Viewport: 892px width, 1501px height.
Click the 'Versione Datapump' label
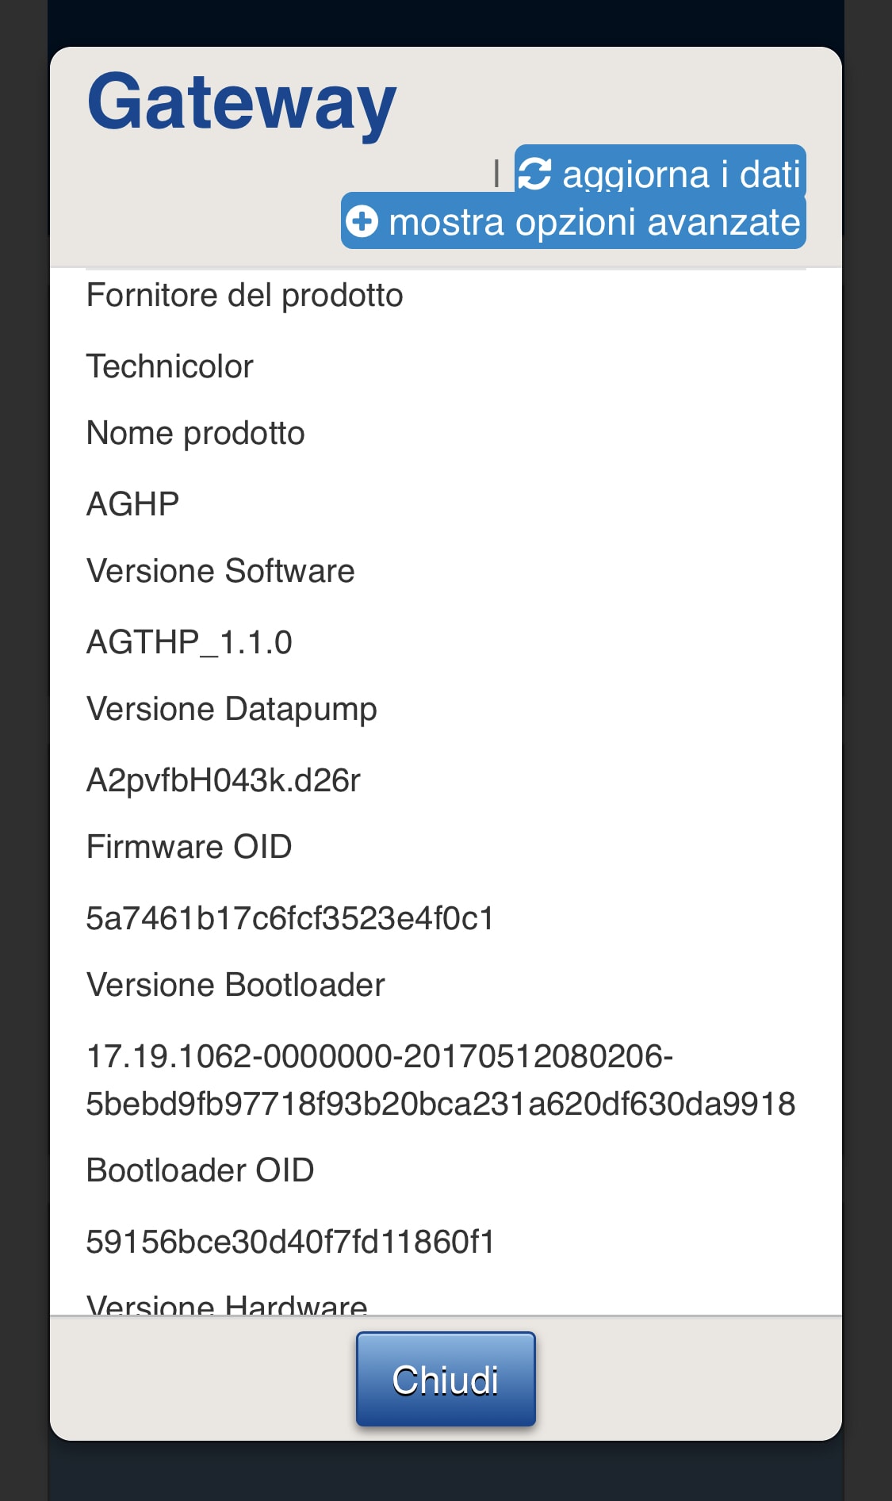coord(232,710)
